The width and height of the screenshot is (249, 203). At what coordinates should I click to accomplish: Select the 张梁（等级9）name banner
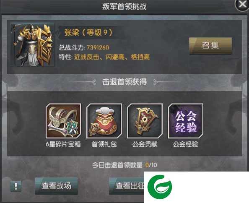(88, 33)
